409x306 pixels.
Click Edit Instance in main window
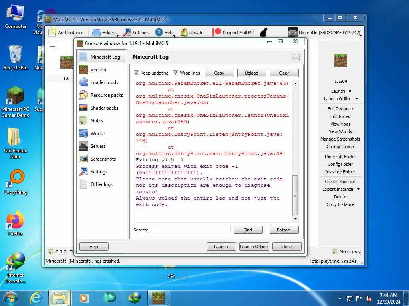(340, 109)
